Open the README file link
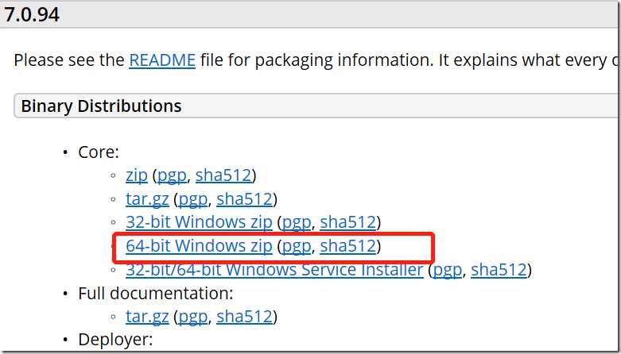Viewport: 621px width, 354px height. tap(162, 60)
